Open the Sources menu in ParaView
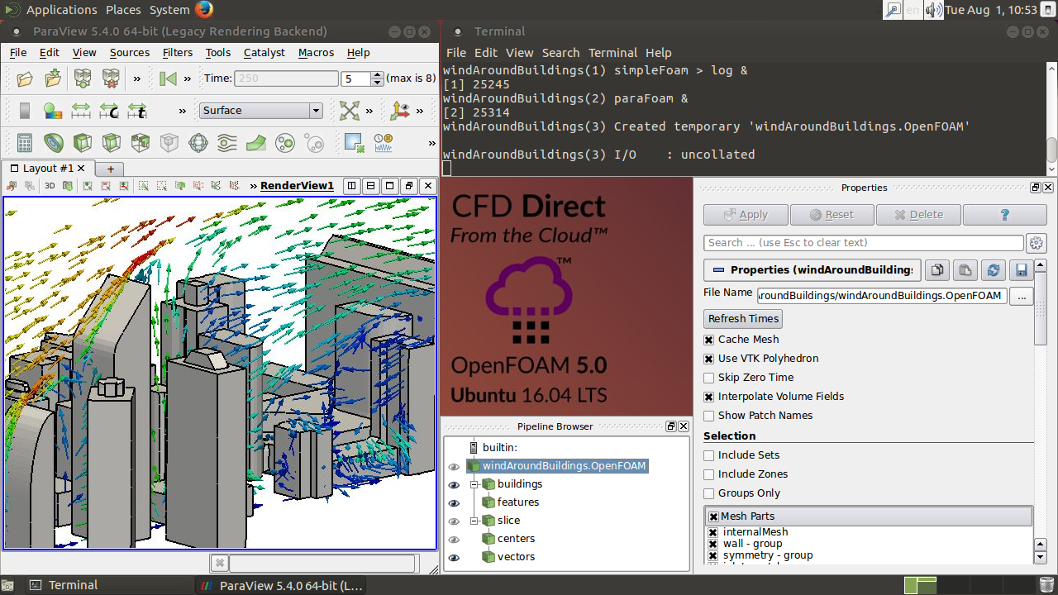 coord(130,52)
